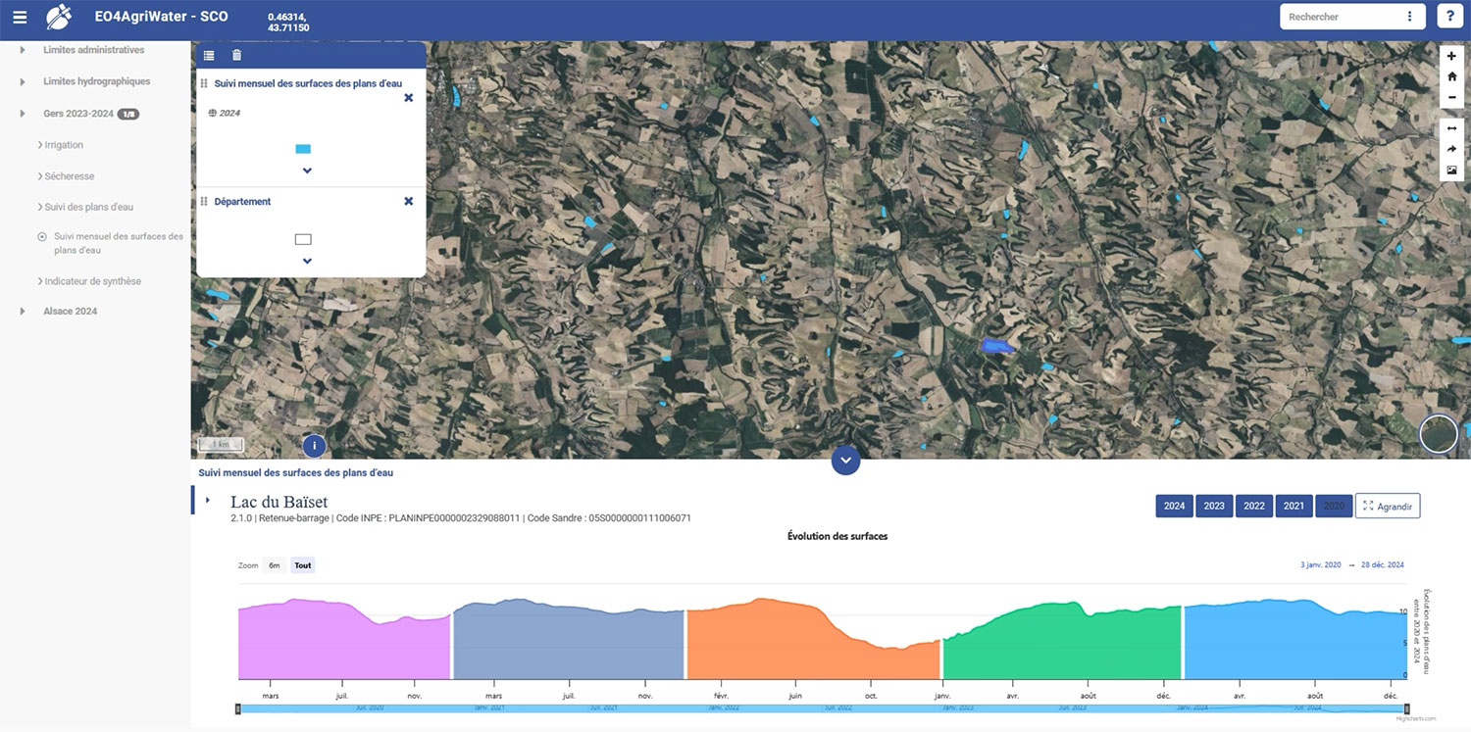This screenshot has width=1471, height=732.
Task: Open the hamburger main menu
Action: point(20,17)
